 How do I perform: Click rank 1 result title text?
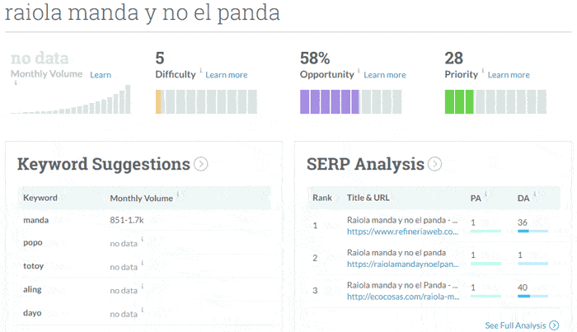pos(402,220)
